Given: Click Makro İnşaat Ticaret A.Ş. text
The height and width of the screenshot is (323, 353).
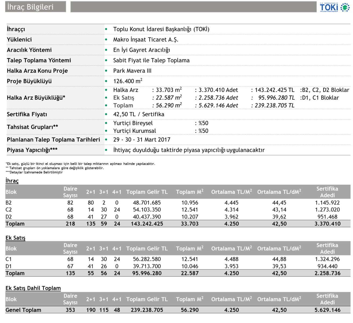Looking at the screenshot, I should click(x=146, y=40).
